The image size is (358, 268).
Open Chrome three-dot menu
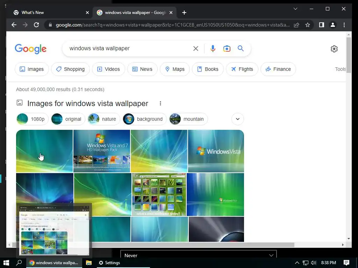coord(344,25)
